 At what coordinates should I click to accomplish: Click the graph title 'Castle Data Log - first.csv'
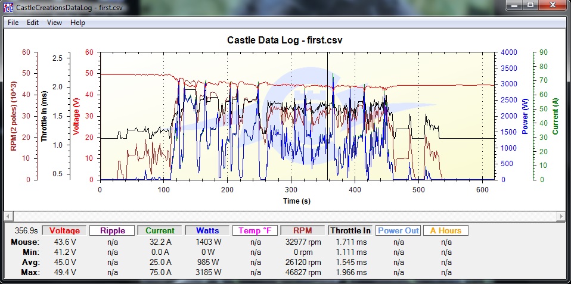[285, 40]
